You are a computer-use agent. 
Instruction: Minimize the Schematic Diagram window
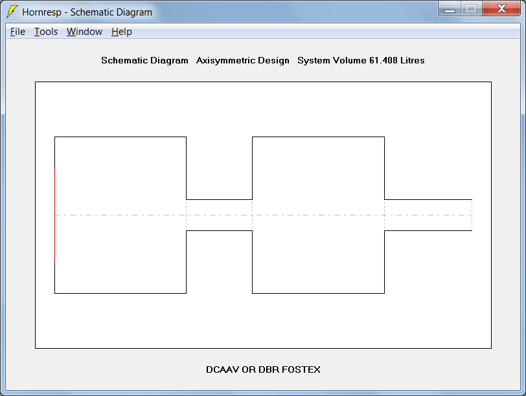[x=450, y=9]
